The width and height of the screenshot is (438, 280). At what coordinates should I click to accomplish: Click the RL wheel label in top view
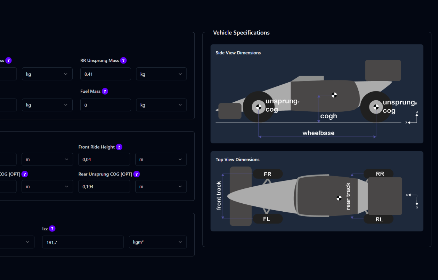(379, 219)
